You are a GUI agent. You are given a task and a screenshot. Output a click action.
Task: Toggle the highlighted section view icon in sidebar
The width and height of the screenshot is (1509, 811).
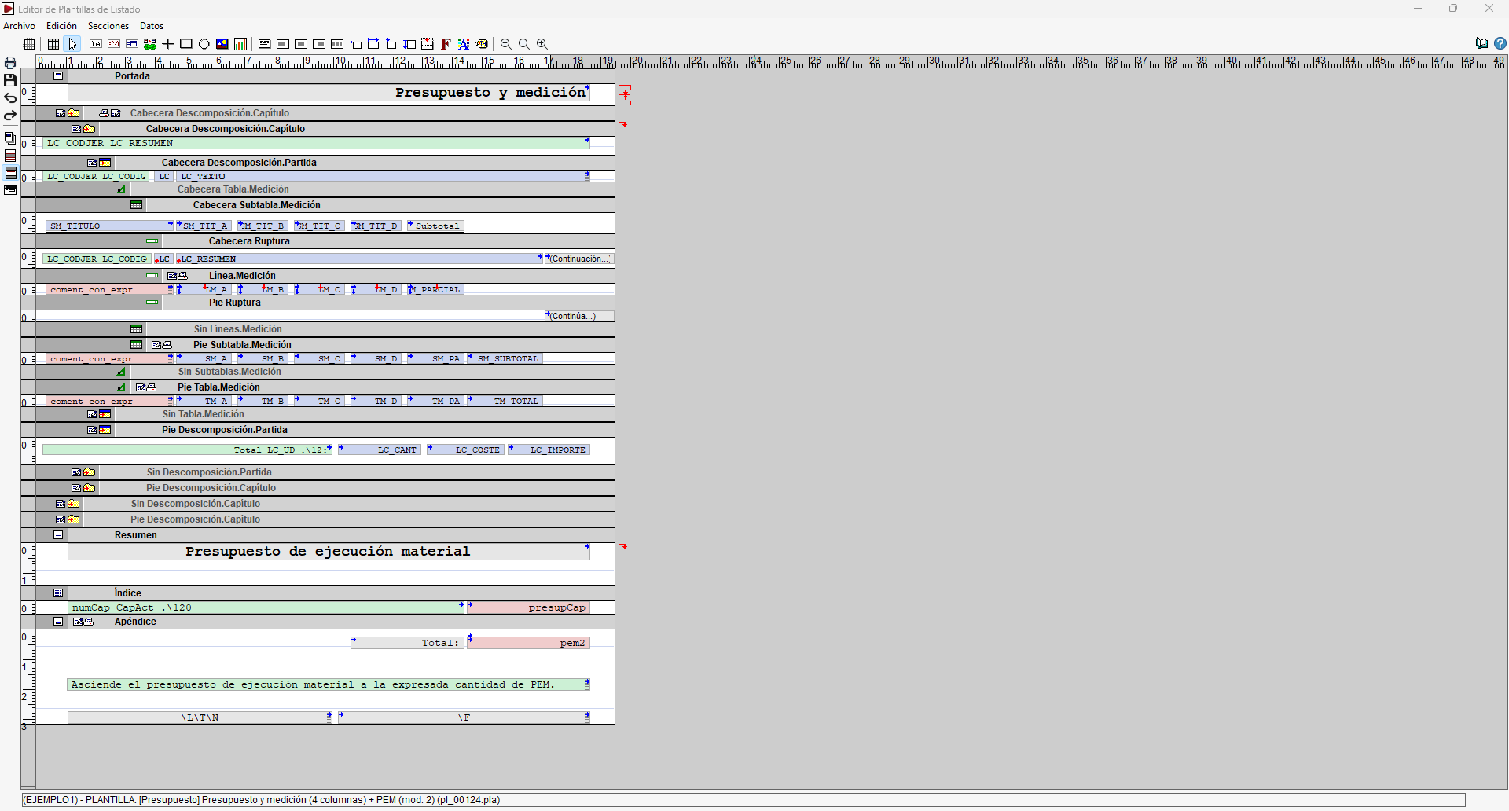[10, 173]
